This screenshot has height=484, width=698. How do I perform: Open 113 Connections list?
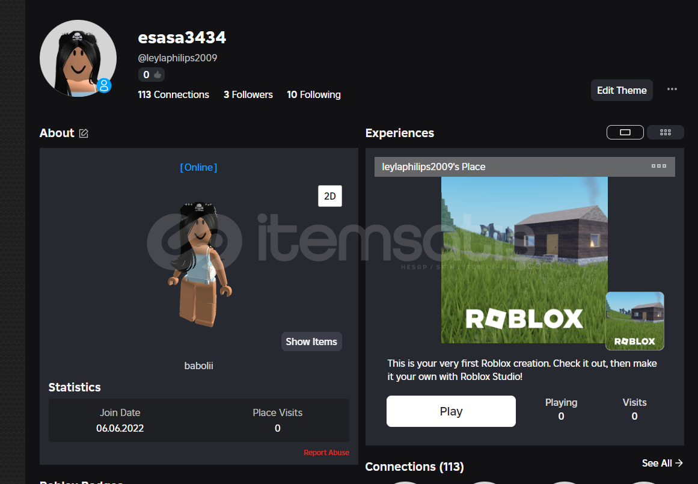pyautogui.click(x=173, y=94)
